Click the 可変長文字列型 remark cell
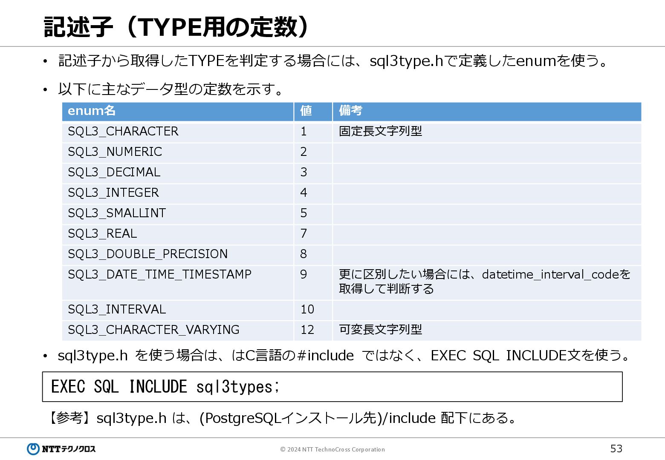665x460 pixels. [487, 331]
